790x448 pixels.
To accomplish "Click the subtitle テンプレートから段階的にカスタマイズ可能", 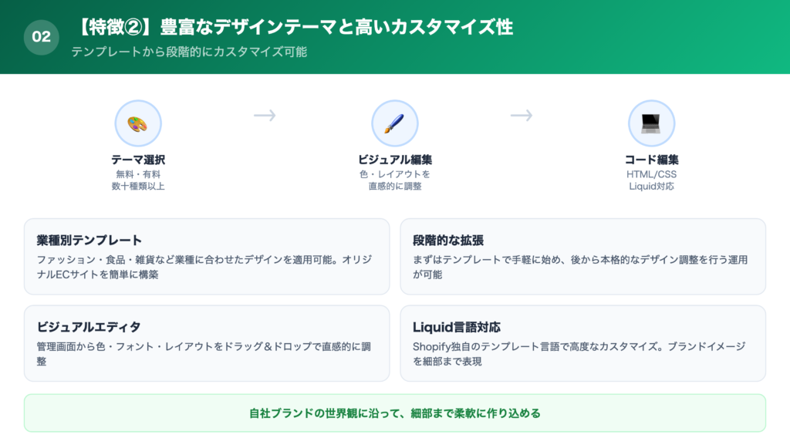I will tap(189, 52).
